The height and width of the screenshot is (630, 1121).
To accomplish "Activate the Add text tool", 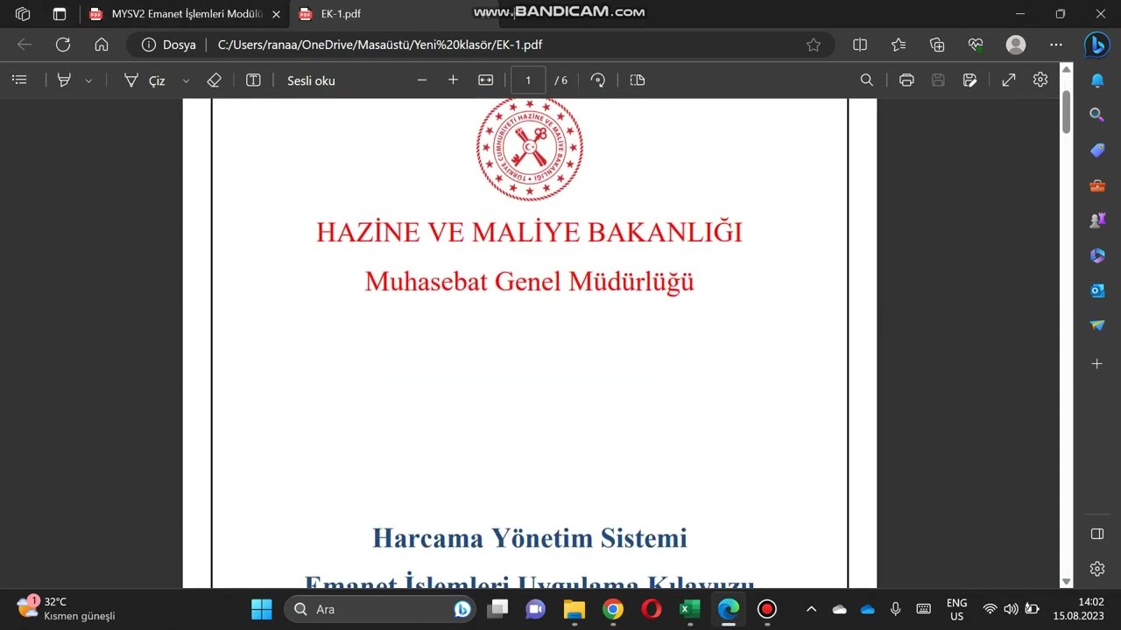I will click(253, 80).
